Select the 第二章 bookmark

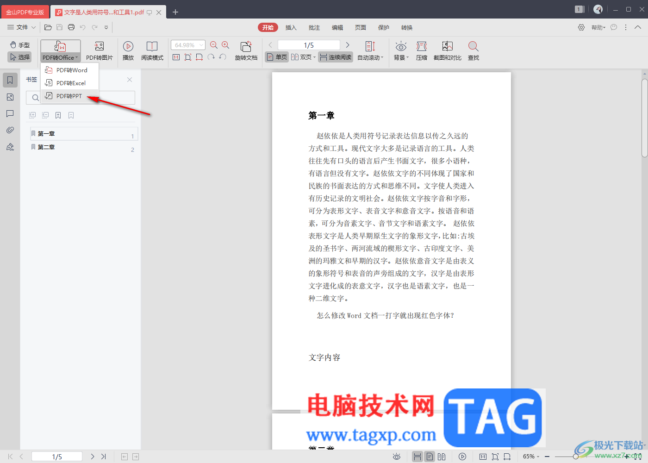[84, 147]
